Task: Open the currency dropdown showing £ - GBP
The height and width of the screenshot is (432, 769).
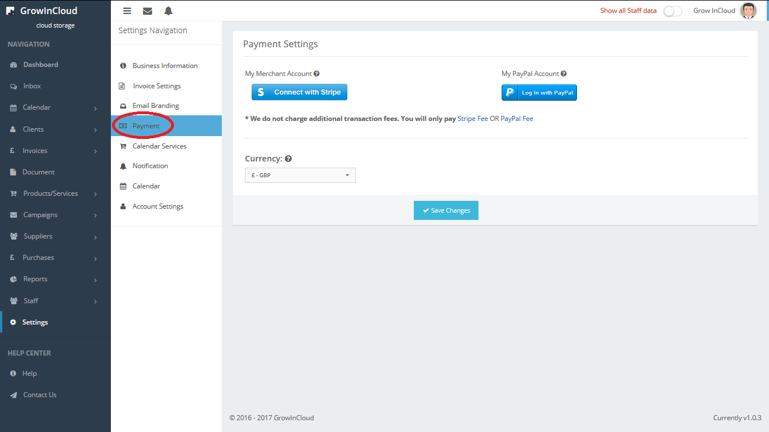Action: (x=300, y=175)
